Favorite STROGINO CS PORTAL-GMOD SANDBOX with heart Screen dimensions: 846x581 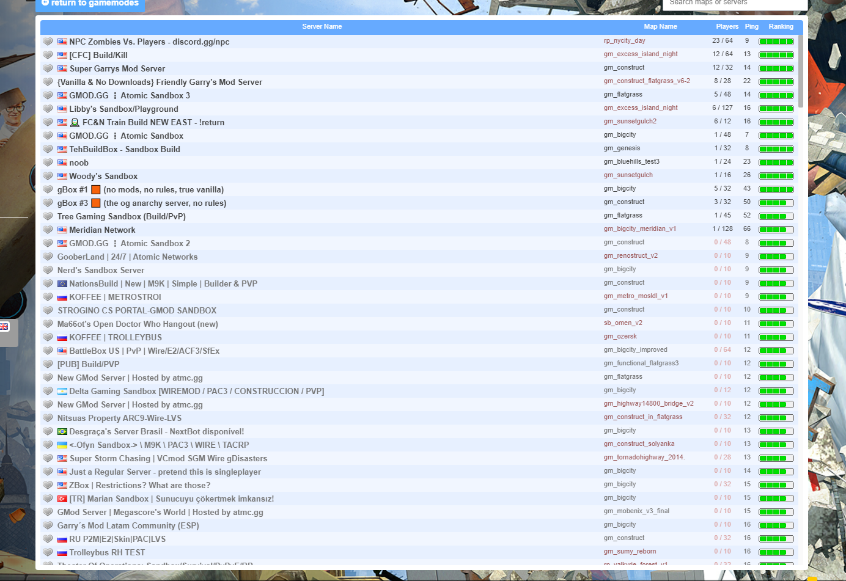click(x=48, y=310)
